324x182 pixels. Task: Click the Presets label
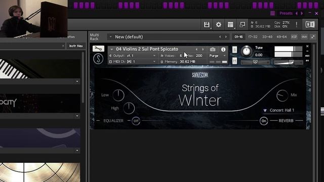tap(286, 14)
